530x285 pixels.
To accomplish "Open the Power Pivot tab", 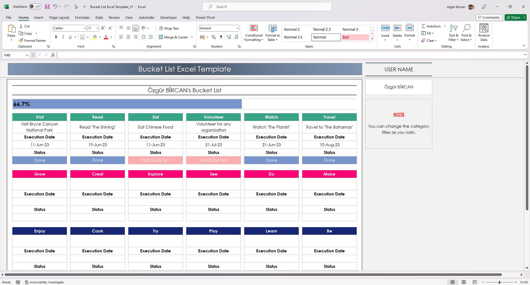I will pyautogui.click(x=205, y=17).
